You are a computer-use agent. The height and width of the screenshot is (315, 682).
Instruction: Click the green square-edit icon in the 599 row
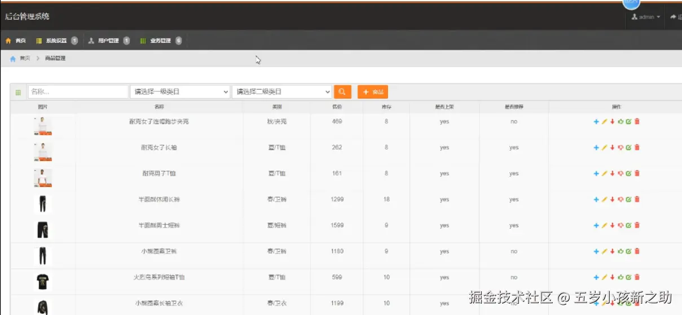(x=628, y=277)
